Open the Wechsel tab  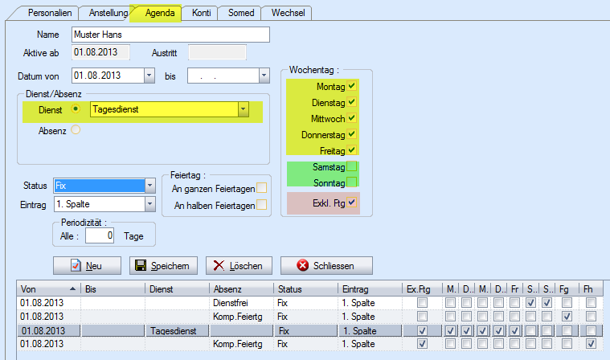288,13
